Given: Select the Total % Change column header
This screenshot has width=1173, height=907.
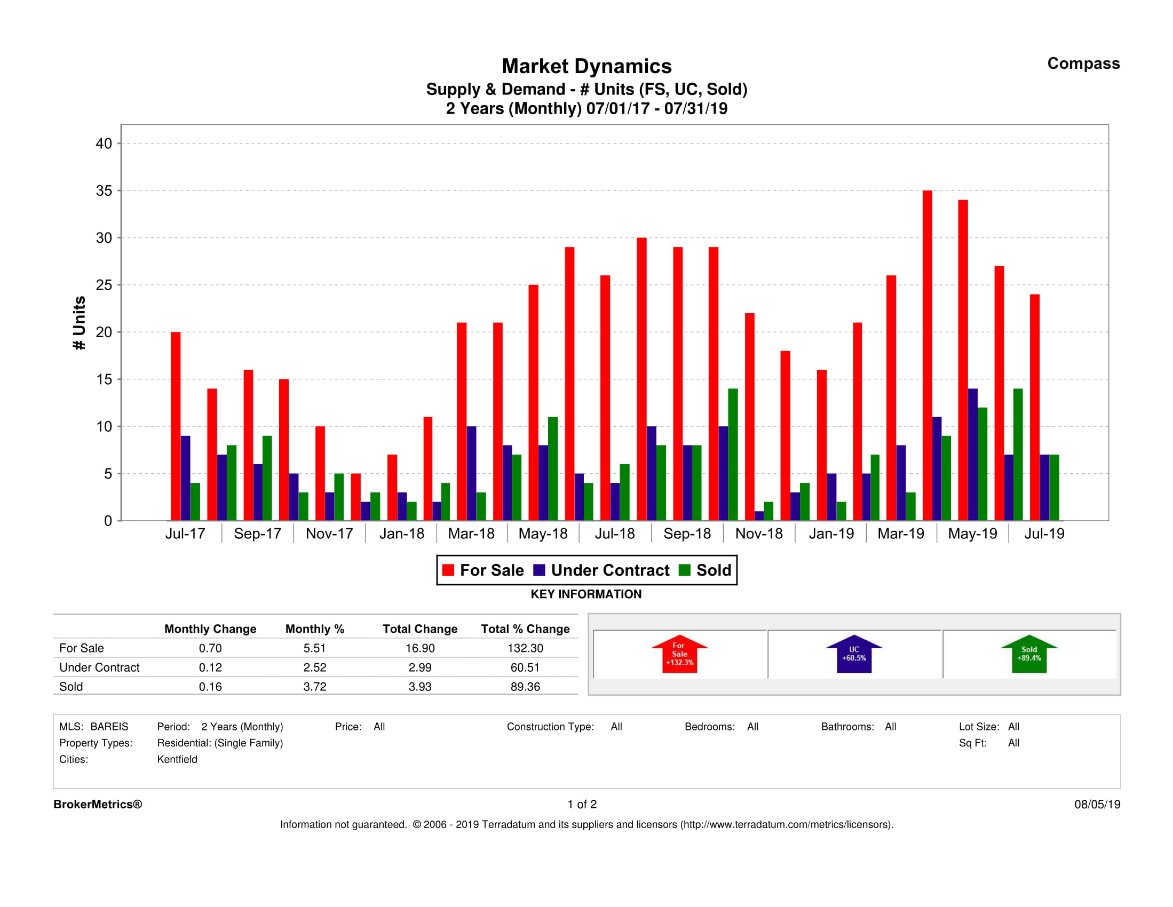Looking at the screenshot, I should 525,629.
